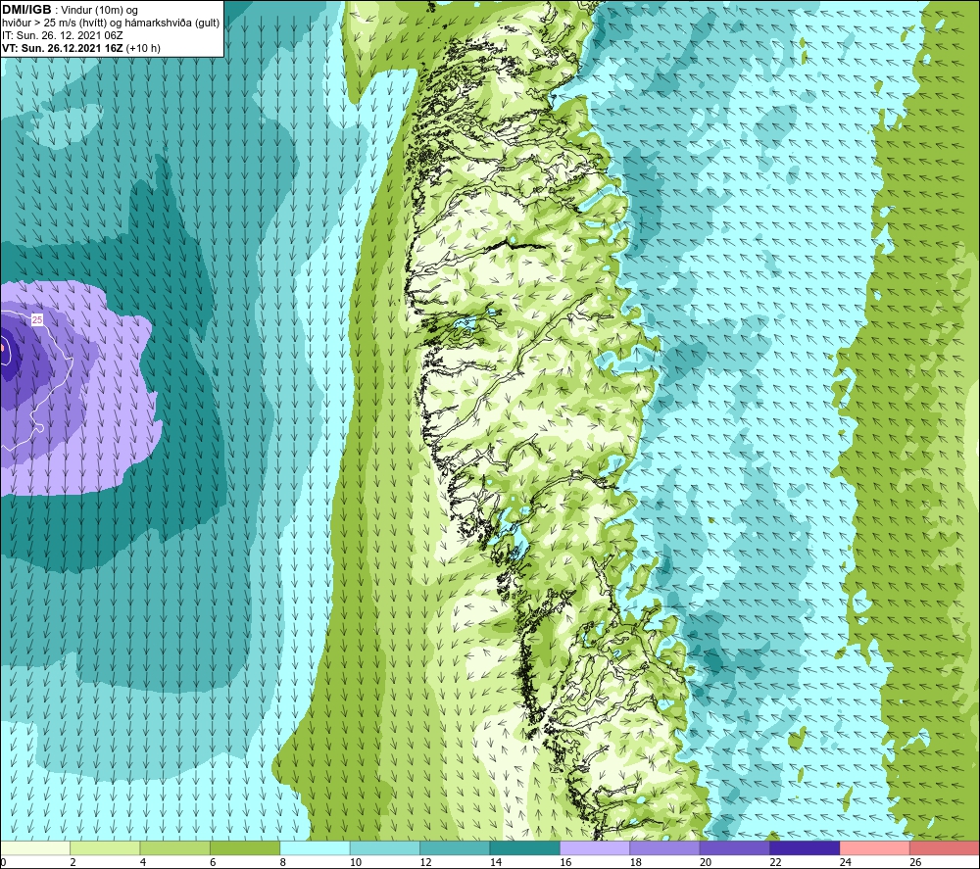This screenshot has width=980, height=869.
Task: Select the pale cream 0–2 m/s swatch
Action: 35,847
